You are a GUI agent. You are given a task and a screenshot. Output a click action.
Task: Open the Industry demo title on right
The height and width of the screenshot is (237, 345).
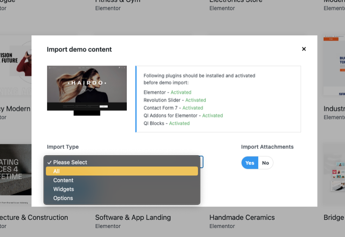[334, 109]
